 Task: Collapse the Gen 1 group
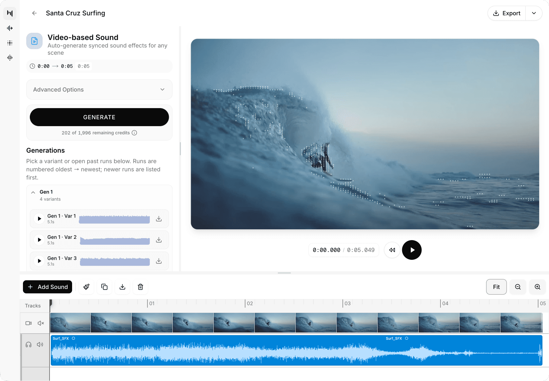pyautogui.click(x=33, y=192)
